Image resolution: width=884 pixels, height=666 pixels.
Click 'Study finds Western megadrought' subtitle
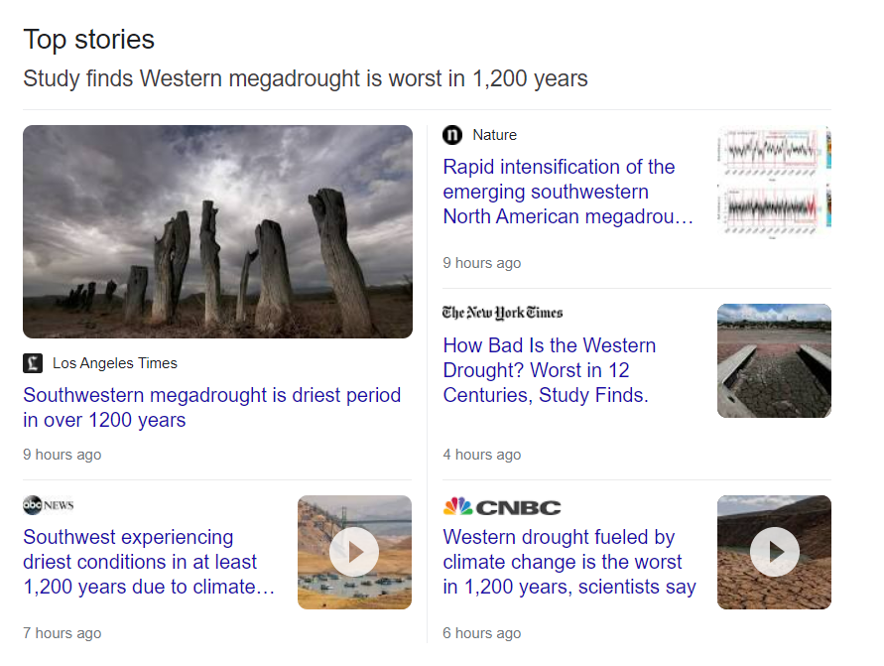point(306,78)
